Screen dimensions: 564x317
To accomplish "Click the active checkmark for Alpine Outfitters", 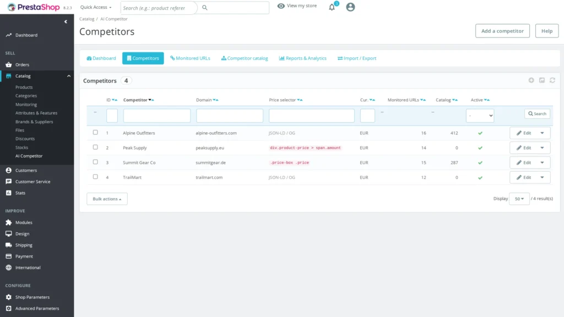I will (x=480, y=133).
